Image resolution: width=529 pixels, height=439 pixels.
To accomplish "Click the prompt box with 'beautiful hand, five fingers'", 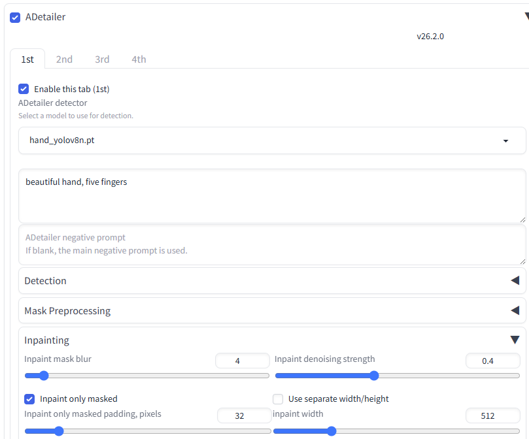I will point(272,196).
